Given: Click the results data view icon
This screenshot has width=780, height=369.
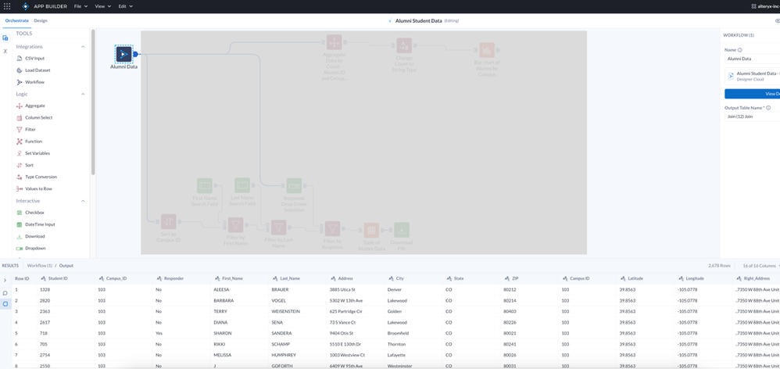Looking at the screenshot, I should (x=5, y=304).
